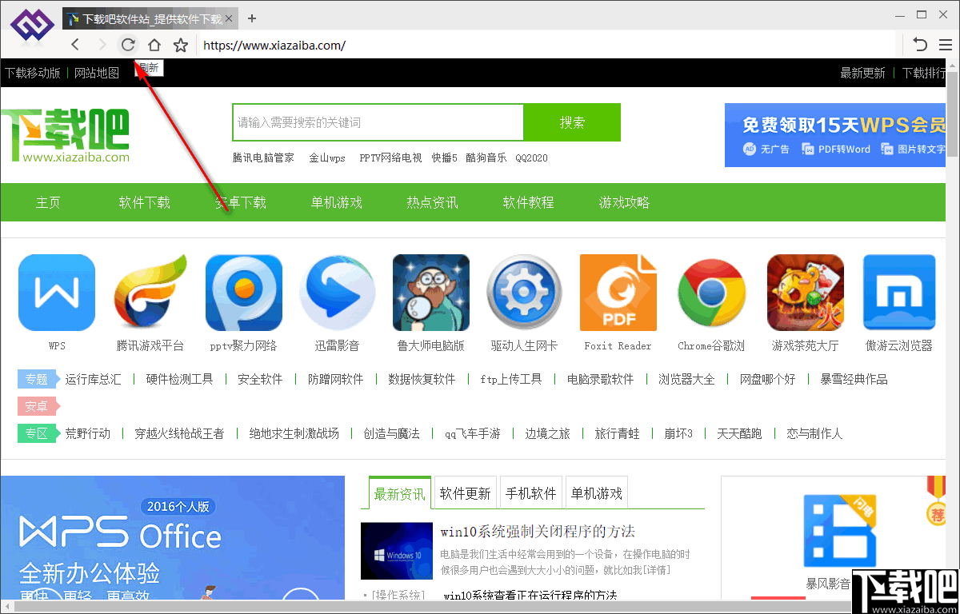
Task: Open 单机游戏 navigation item
Action: click(337, 202)
